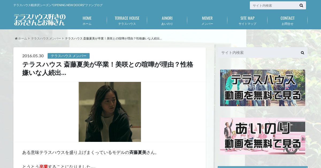Screen dimensions: 321x168
Task: Click the current-page breadcrumb article title
Action: click(x=113, y=38)
